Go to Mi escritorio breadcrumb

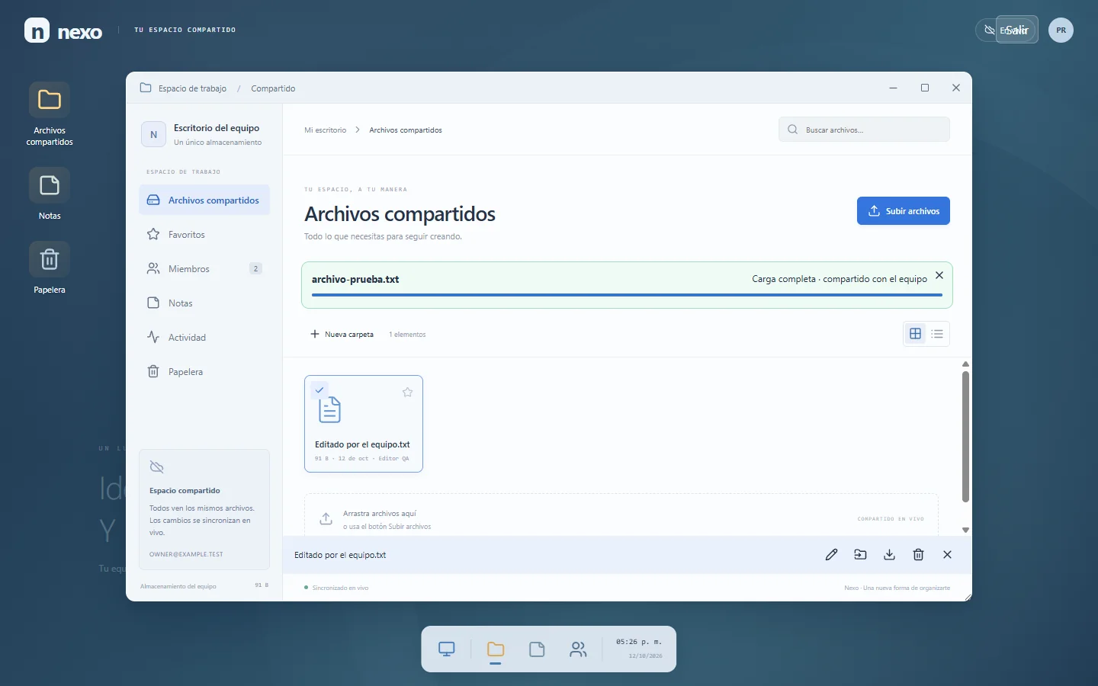pyautogui.click(x=325, y=130)
